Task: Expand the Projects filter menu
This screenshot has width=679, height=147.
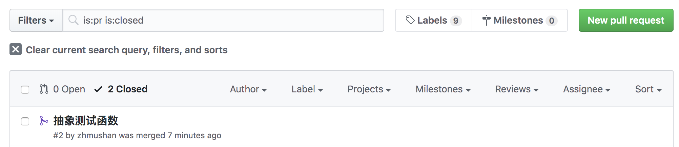Action: [369, 89]
